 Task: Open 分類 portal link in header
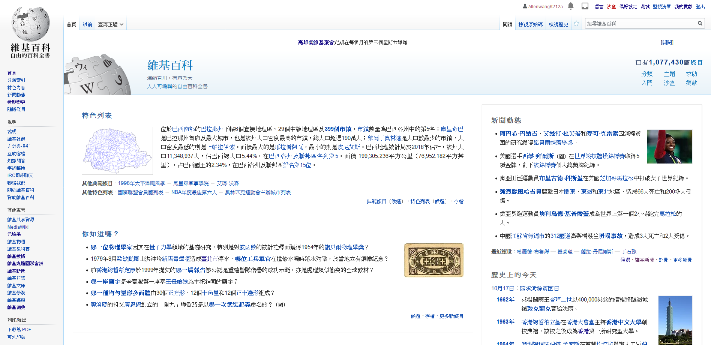point(647,74)
